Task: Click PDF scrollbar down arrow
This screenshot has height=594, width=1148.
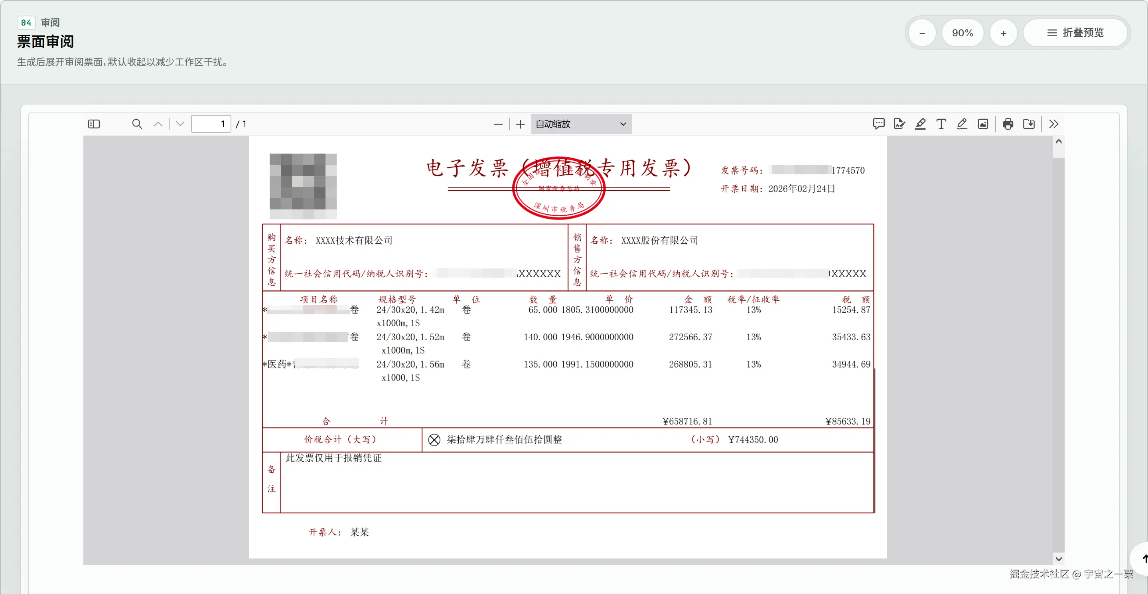Action: pos(1059,559)
